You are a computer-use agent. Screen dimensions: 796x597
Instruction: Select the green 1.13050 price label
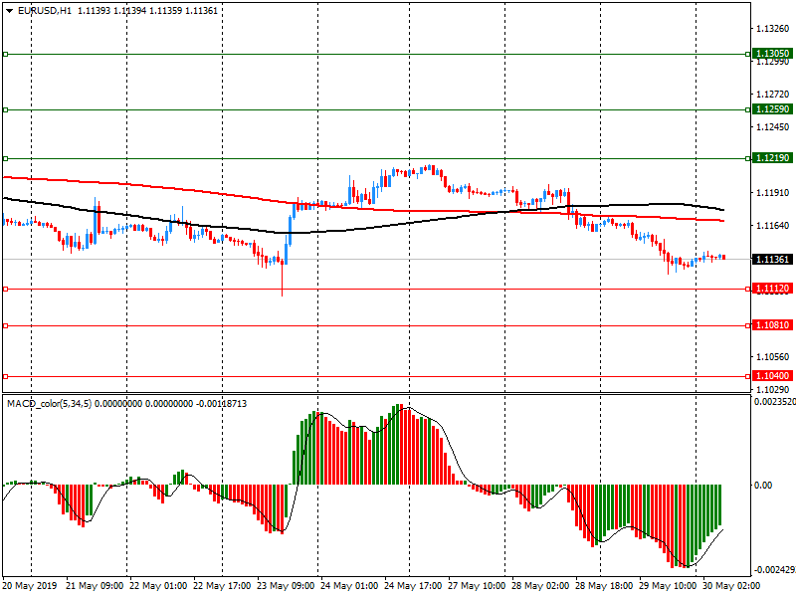(772, 54)
